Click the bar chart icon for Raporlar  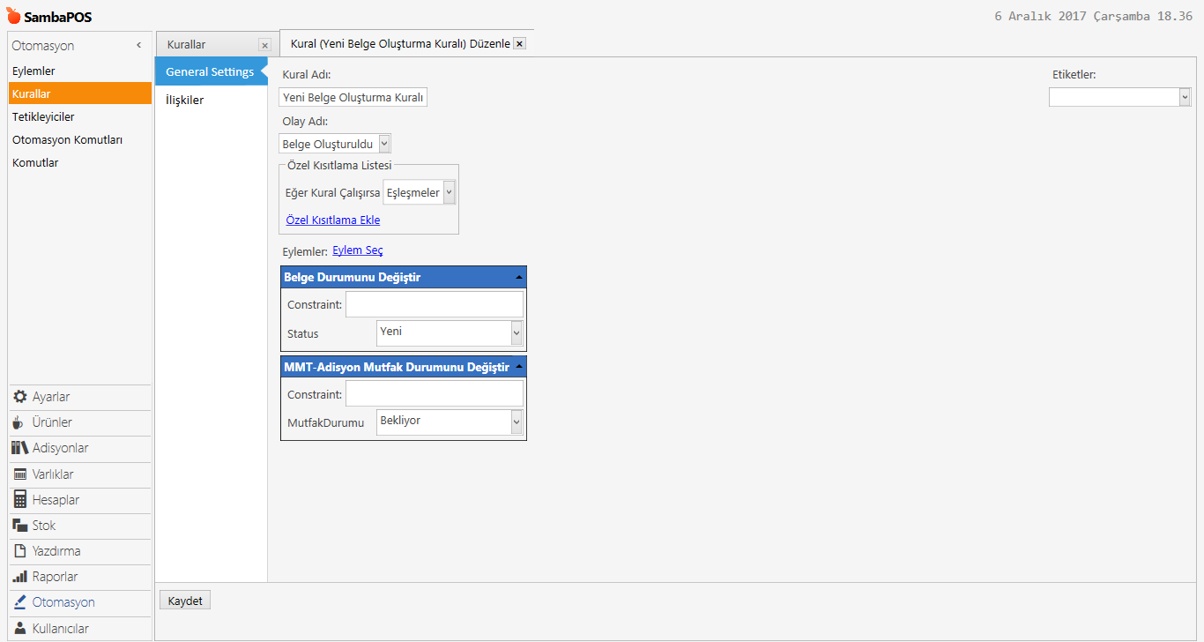tap(20, 576)
